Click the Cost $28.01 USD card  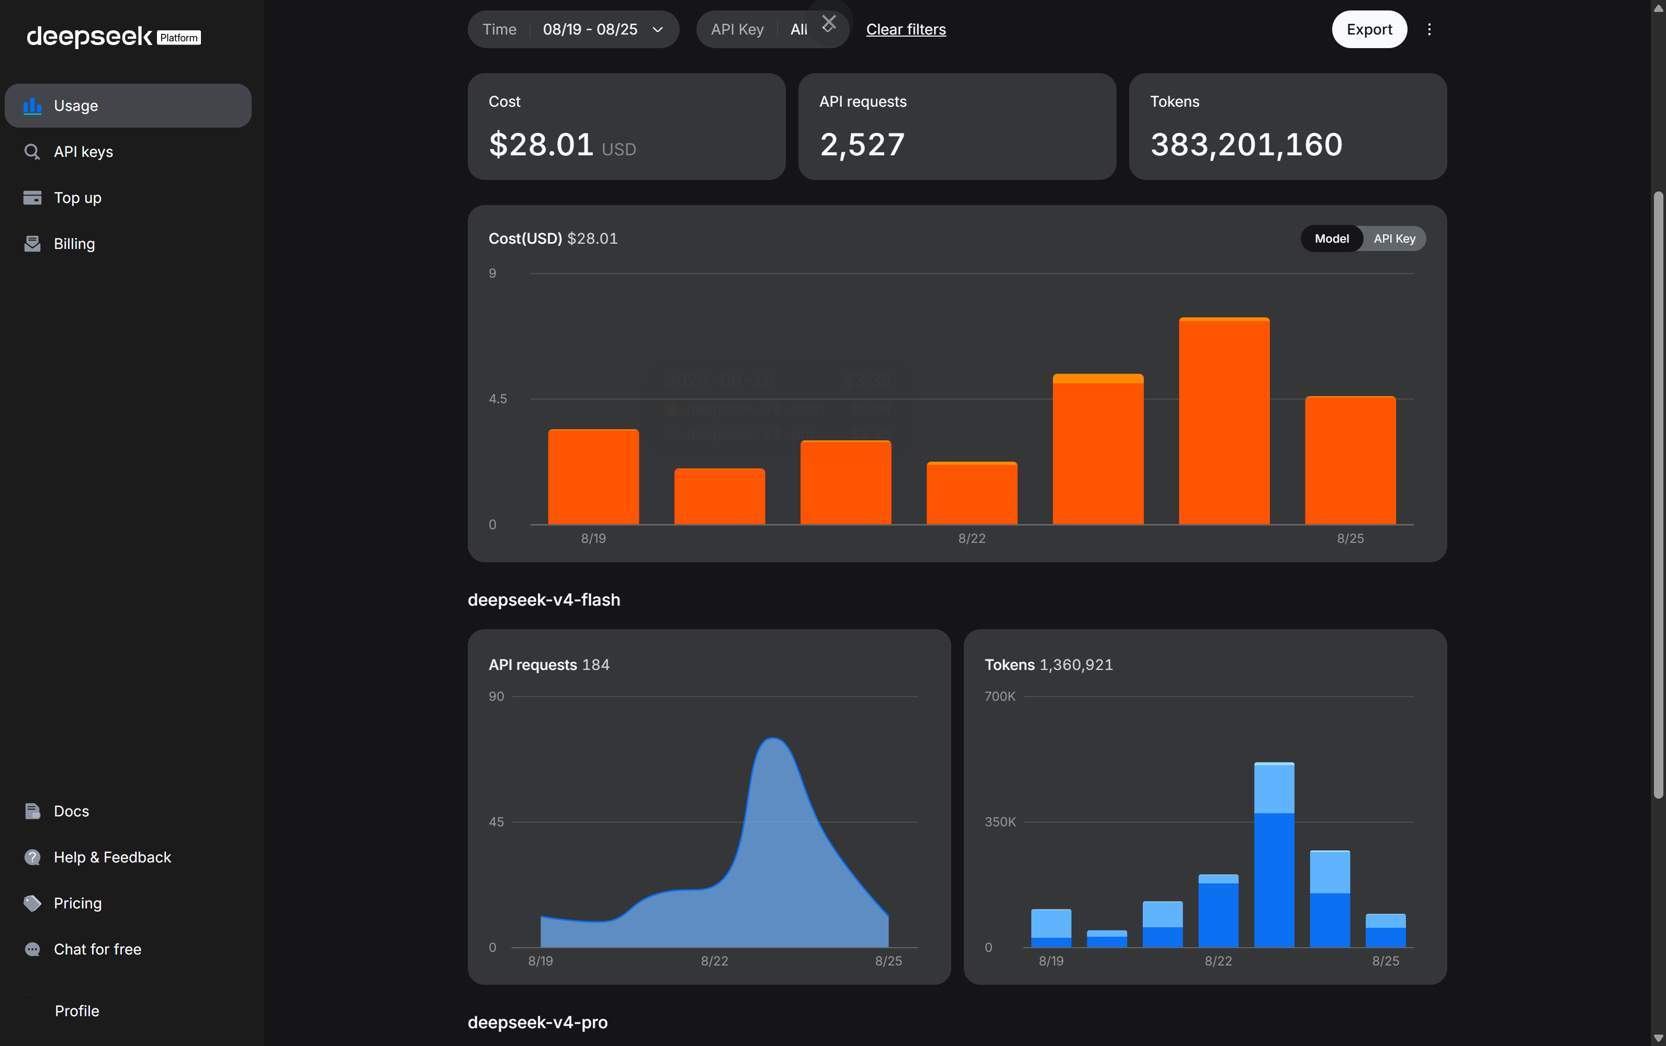click(x=626, y=127)
